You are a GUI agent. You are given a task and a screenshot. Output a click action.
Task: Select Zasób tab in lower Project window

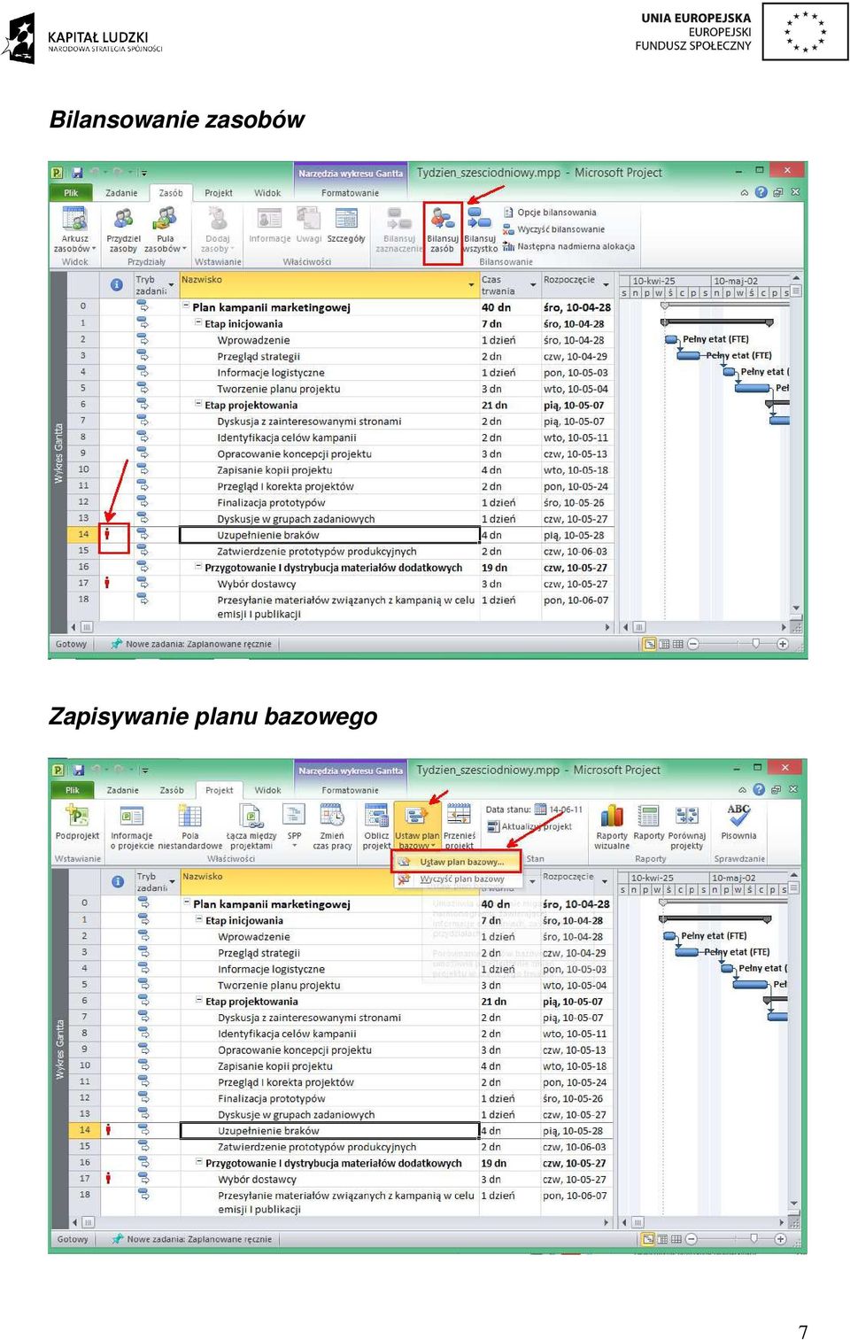pyautogui.click(x=172, y=790)
